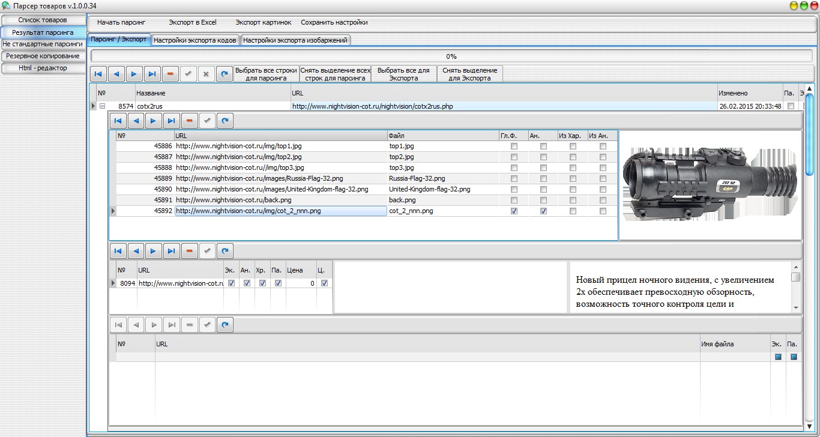Delete record with main navigator minus icon

(170, 74)
